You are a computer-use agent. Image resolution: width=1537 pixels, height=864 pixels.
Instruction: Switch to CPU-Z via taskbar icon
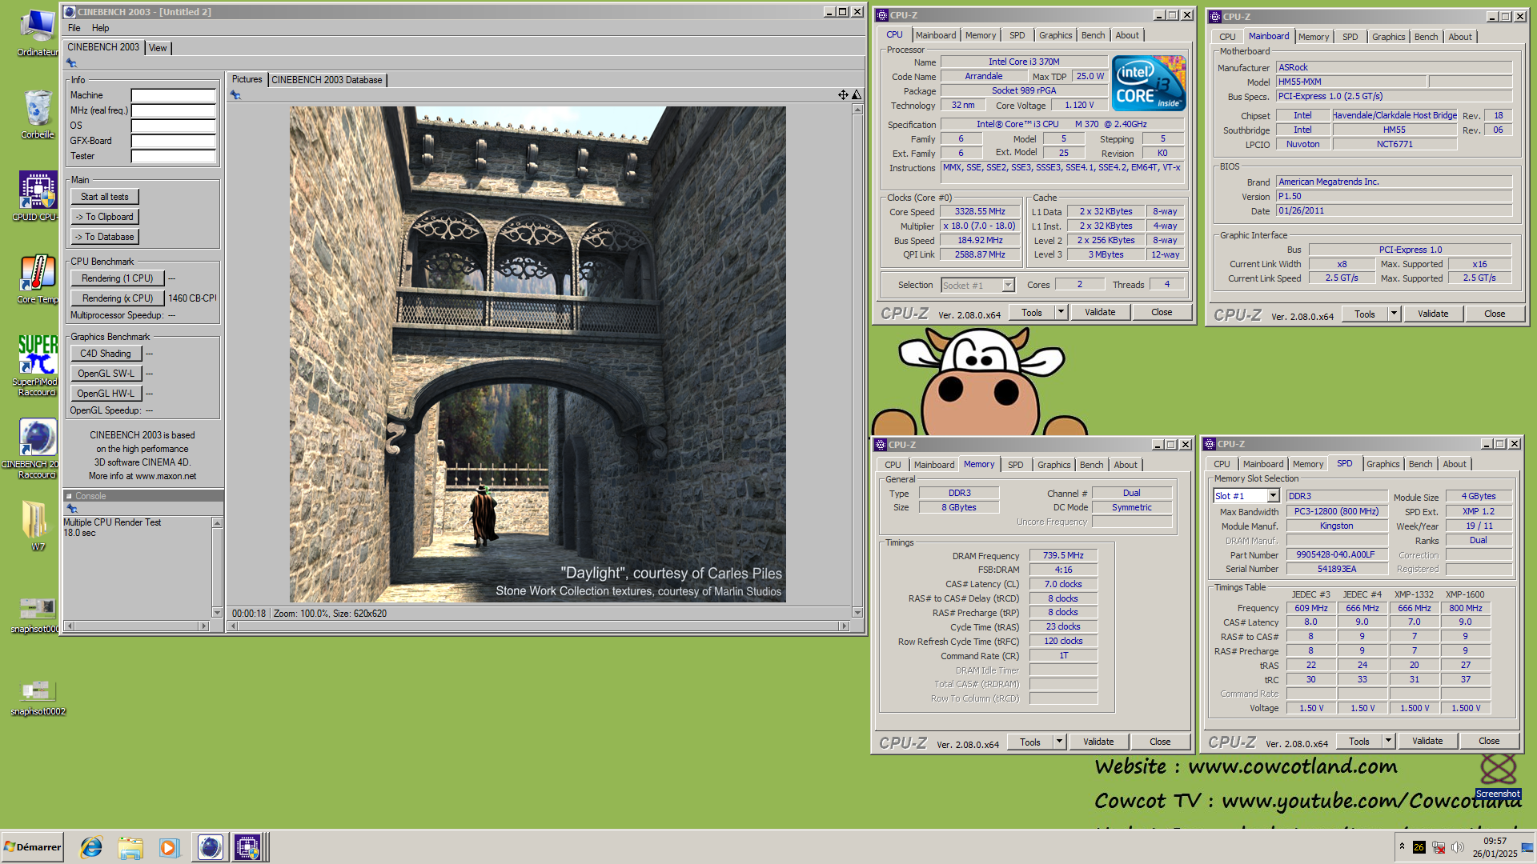point(247,846)
